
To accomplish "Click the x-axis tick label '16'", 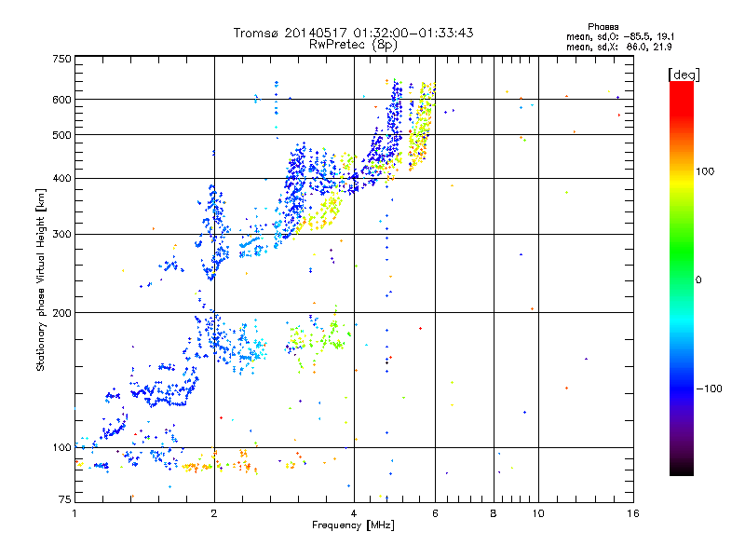I will pyautogui.click(x=633, y=513).
